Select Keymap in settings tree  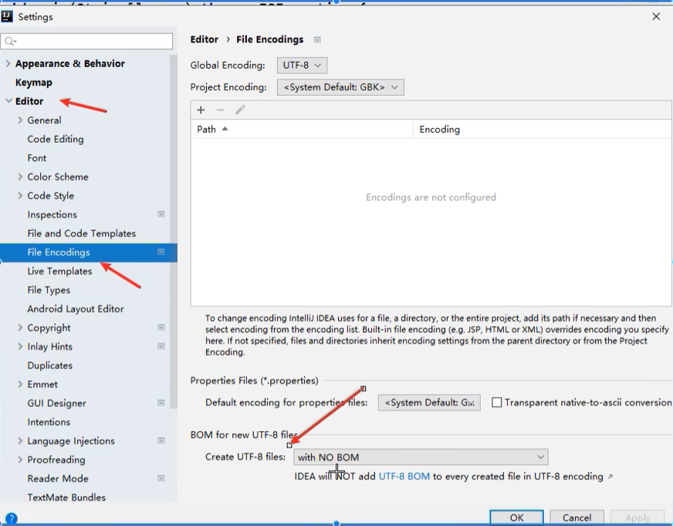click(x=33, y=83)
